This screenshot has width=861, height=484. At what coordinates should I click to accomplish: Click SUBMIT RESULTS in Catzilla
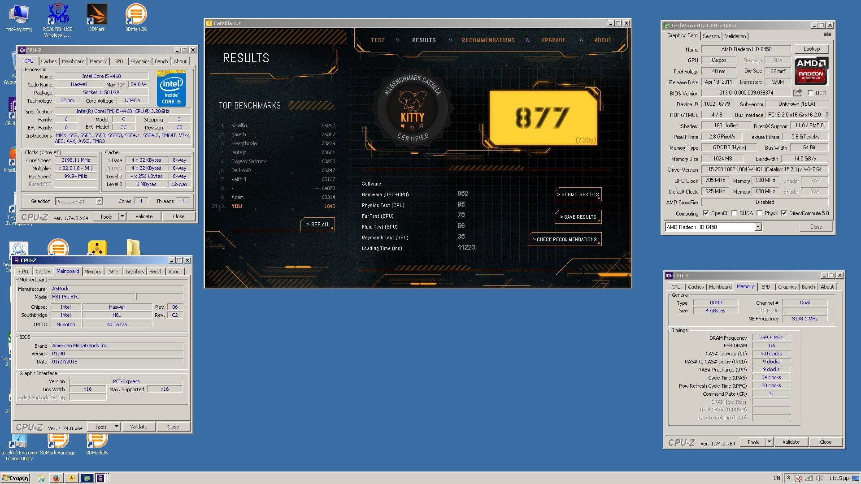578,194
